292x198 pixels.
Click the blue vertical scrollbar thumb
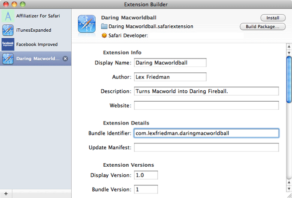tap(289, 80)
